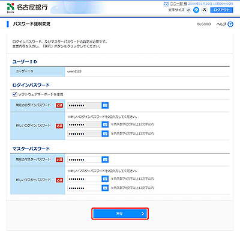This screenshot has width=240, height=240.
Task: Open software keyboard for current login password
Action: coord(105,105)
